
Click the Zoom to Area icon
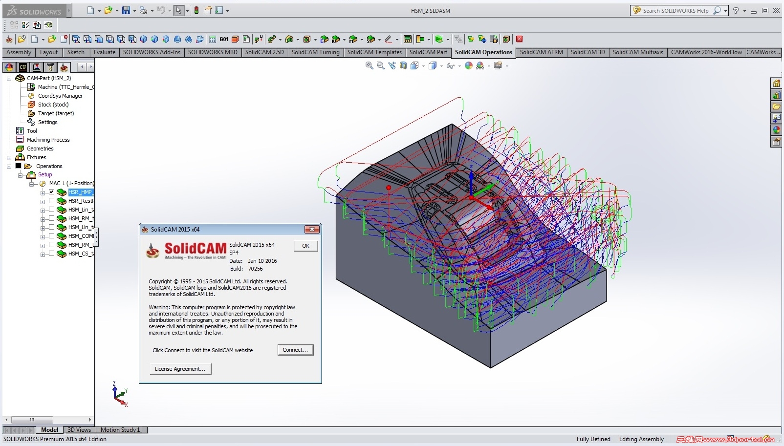pyautogui.click(x=381, y=65)
